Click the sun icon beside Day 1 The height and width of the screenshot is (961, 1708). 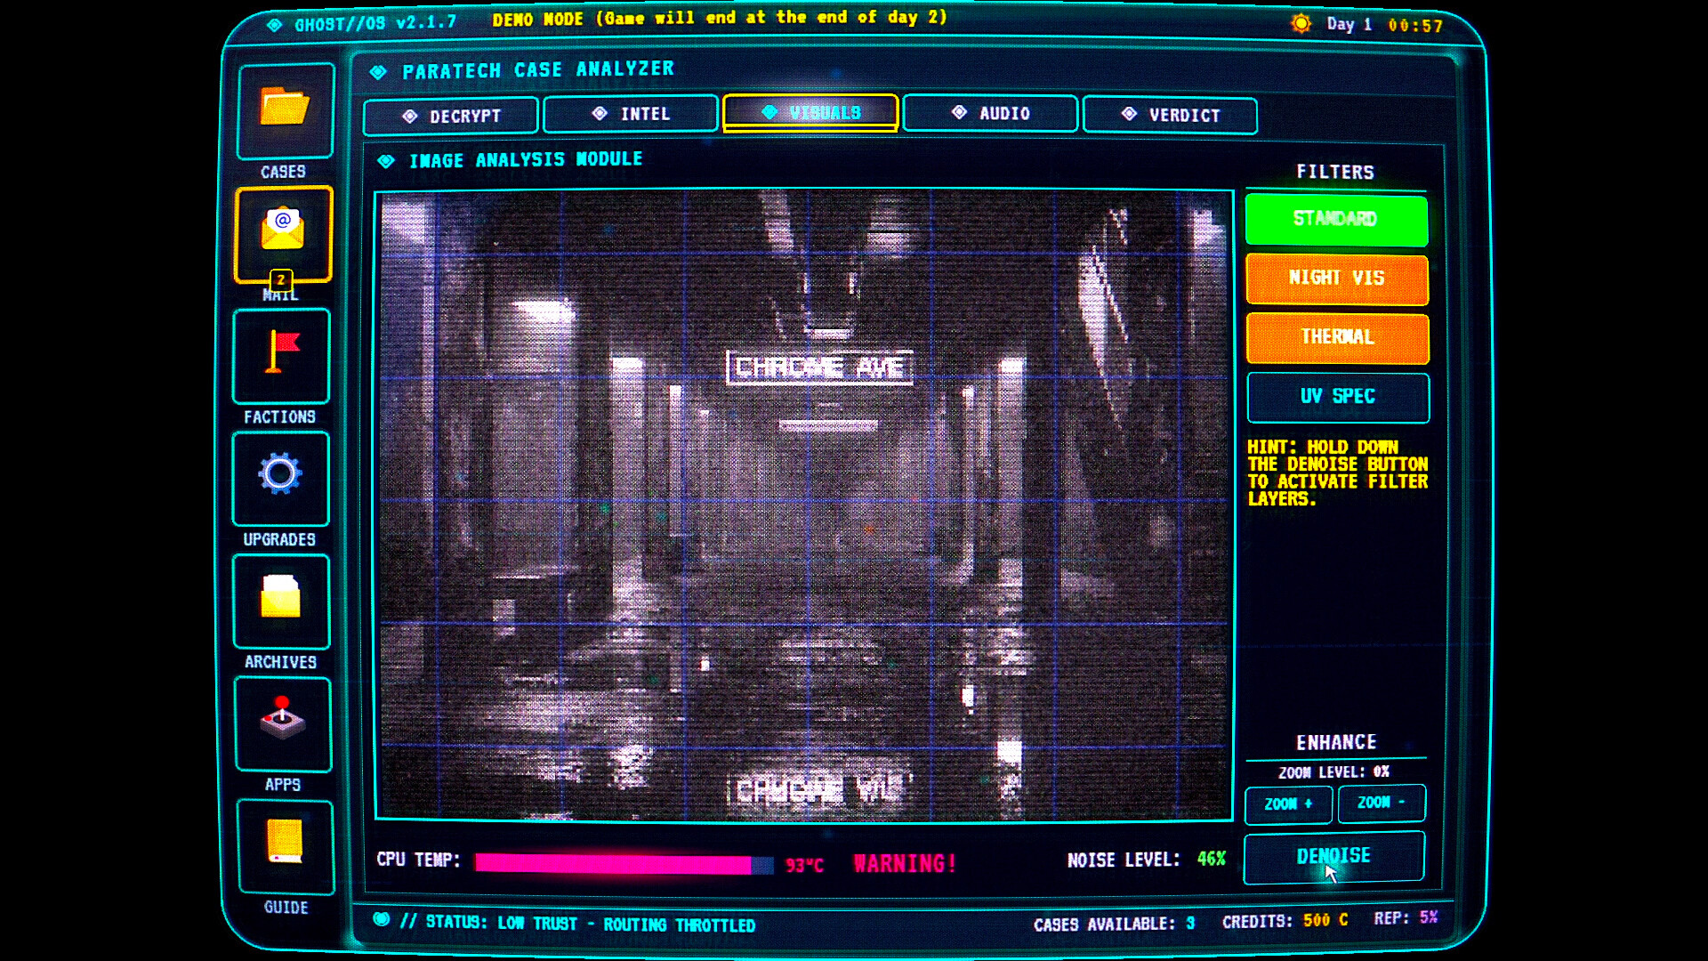(1301, 24)
